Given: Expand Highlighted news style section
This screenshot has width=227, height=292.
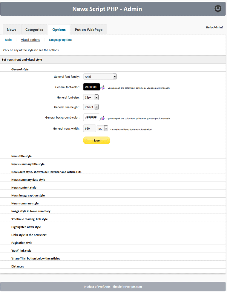Looking at the screenshot, I should coord(26,227).
